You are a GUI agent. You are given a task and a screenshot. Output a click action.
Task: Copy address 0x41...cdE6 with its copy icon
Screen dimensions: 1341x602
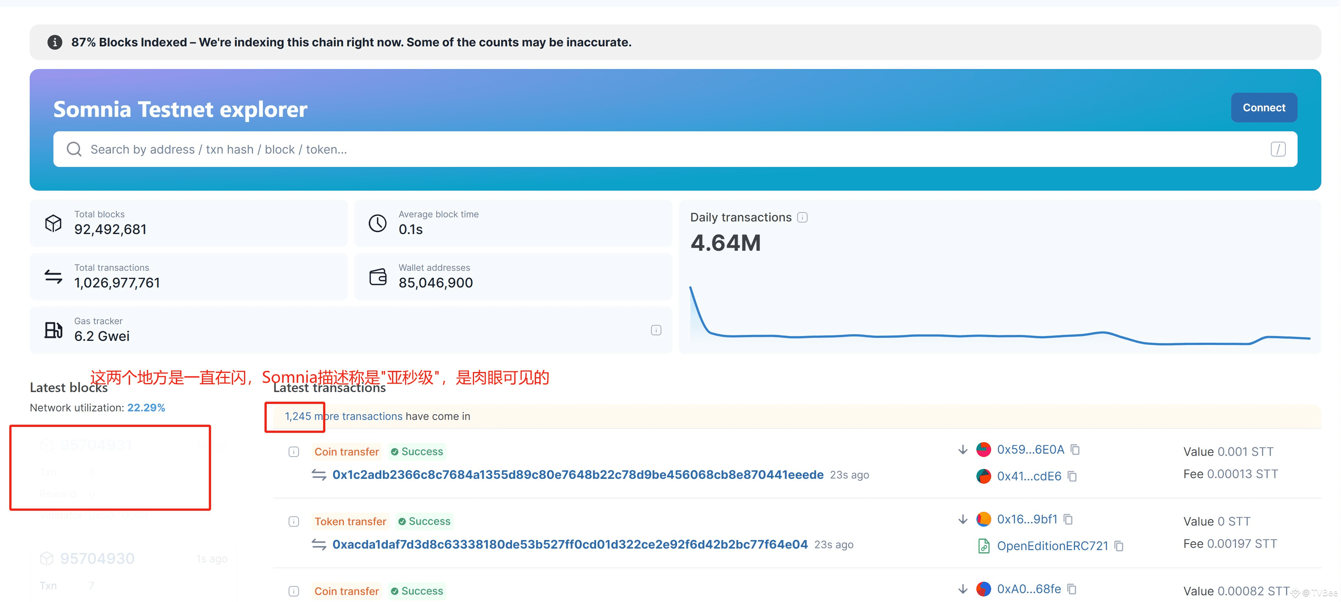point(1072,476)
